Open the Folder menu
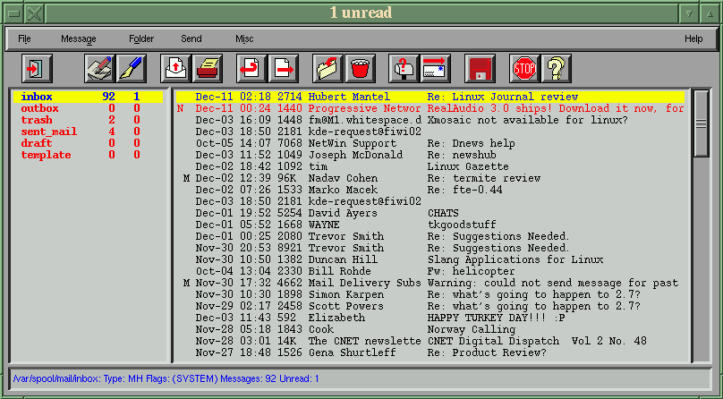Screen dimensions: 723x399 click(x=140, y=38)
